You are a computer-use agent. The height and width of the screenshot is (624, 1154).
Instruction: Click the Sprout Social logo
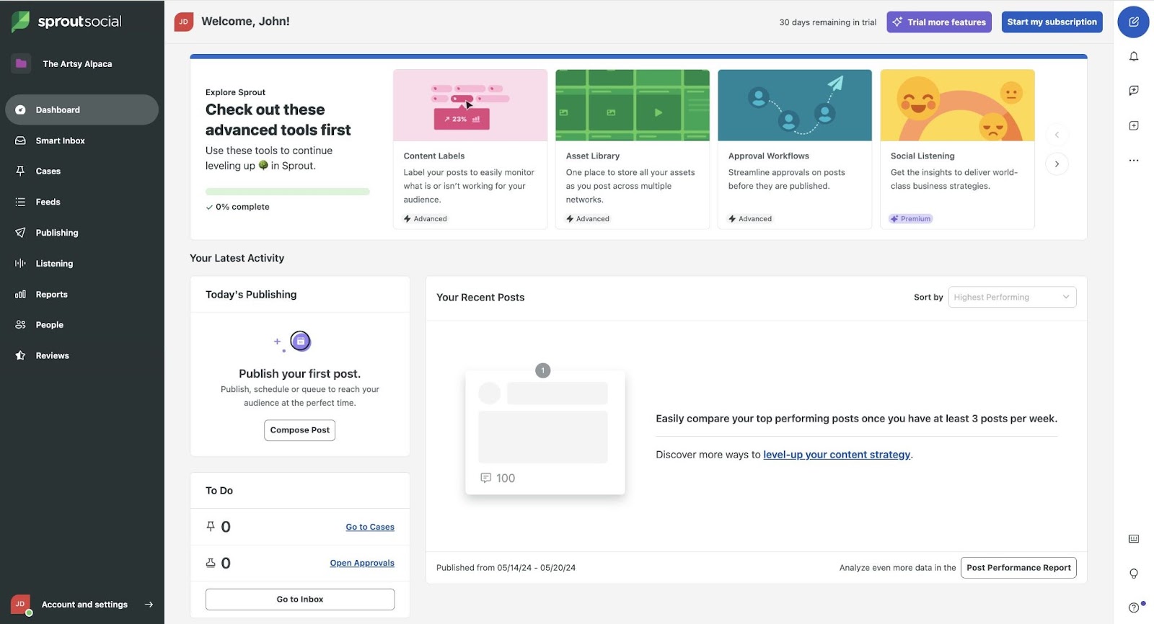tap(66, 22)
